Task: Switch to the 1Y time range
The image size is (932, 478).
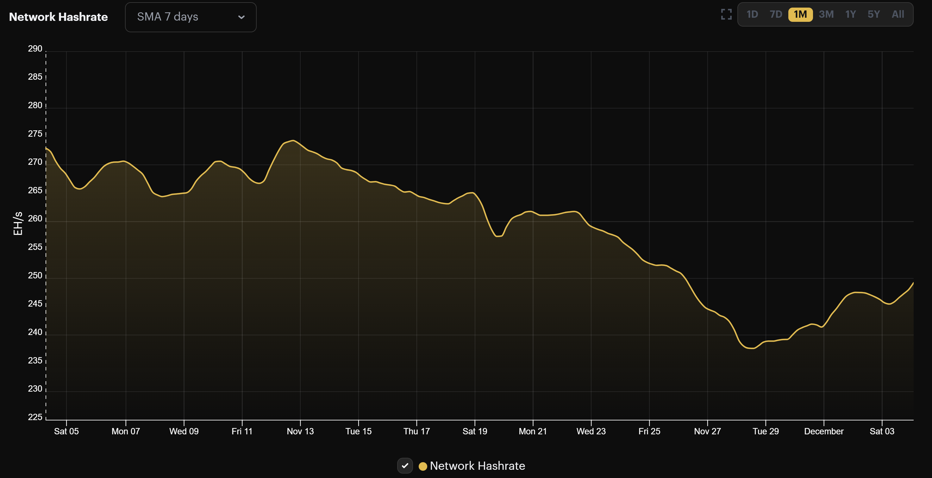Action: point(850,14)
